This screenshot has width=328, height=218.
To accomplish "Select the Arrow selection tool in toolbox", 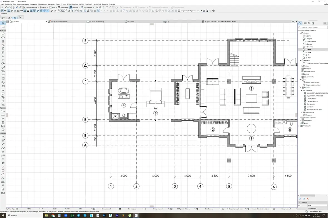I will pyautogui.click(x=3, y=23).
